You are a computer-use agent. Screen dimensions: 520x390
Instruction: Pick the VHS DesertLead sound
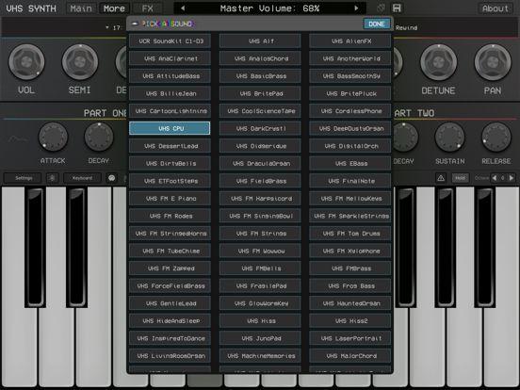pos(170,146)
